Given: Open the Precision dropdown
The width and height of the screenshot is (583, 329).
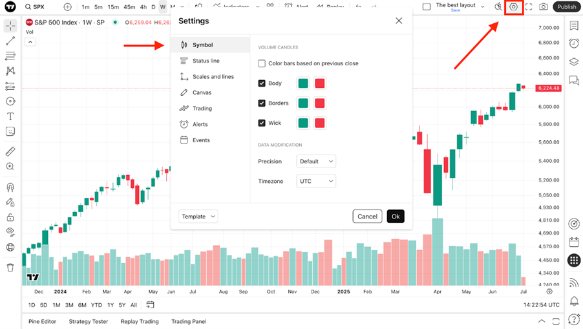Looking at the screenshot, I should (316, 162).
